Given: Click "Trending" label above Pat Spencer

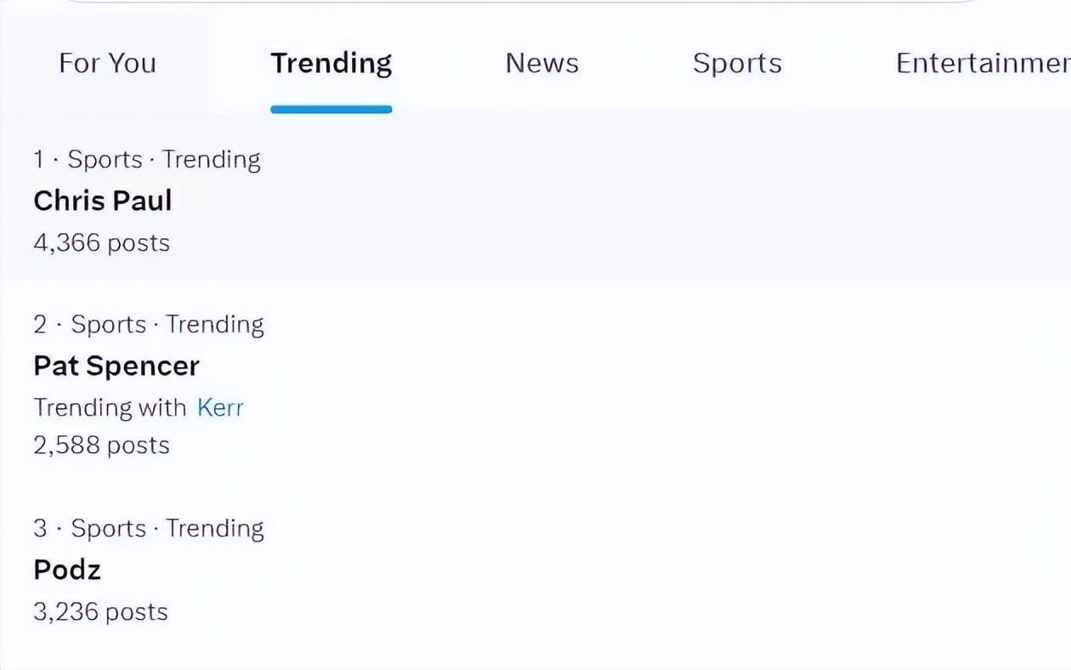Looking at the screenshot, I should click(x=214, y=325).
